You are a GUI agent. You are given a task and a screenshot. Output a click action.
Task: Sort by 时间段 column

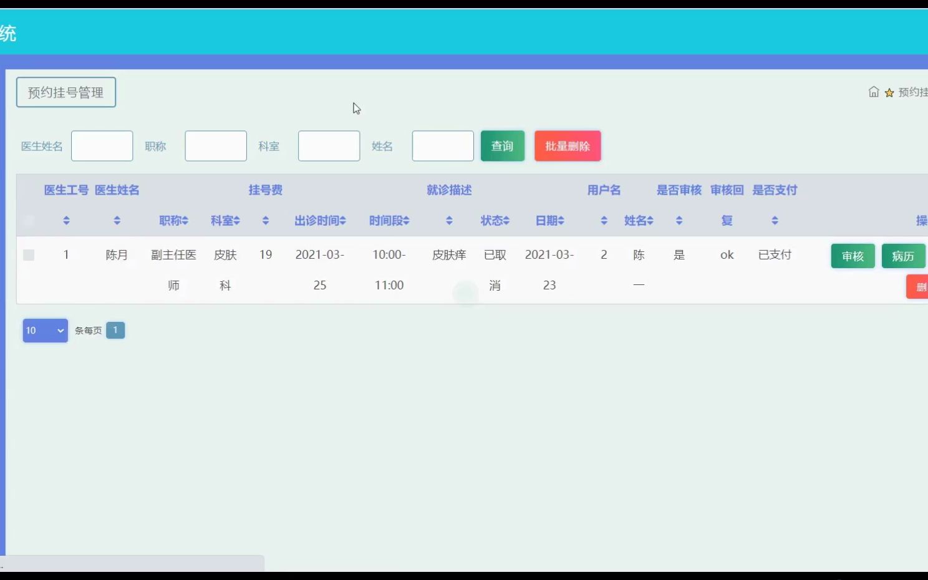[389, 221]
